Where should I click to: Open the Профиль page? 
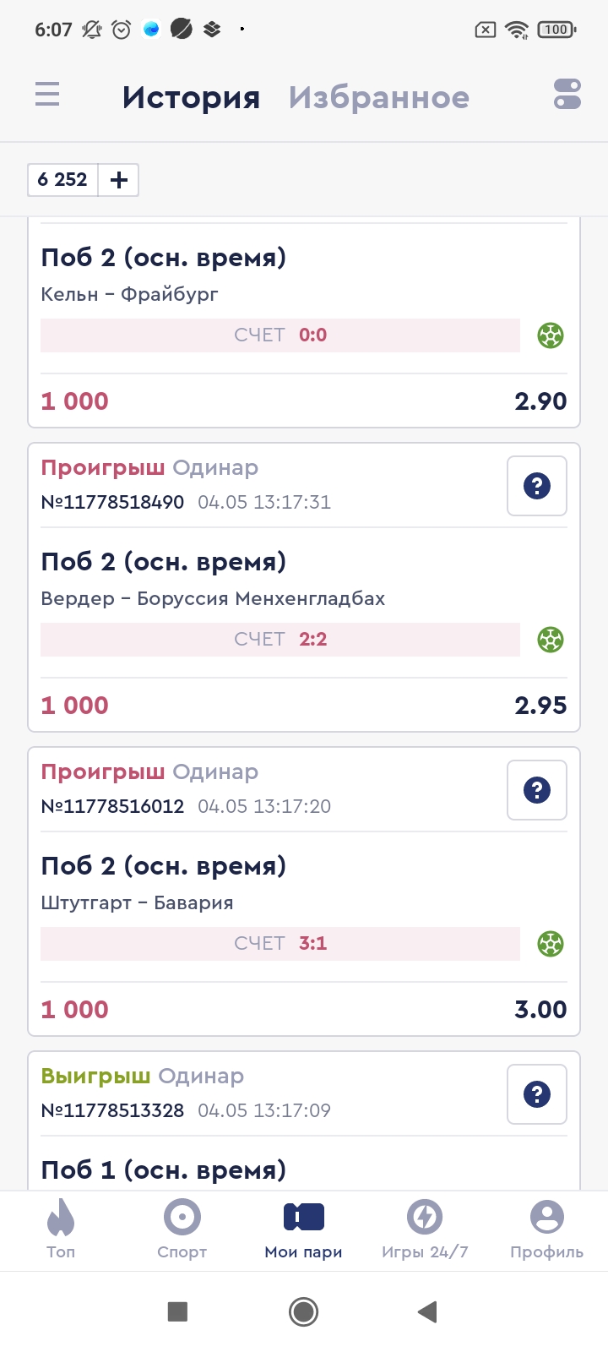coord(546,1229)
